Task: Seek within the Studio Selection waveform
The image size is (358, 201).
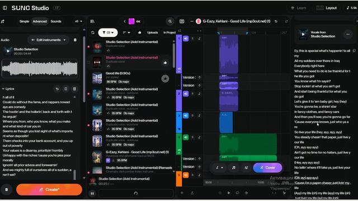Action: (x=40, y=68)
